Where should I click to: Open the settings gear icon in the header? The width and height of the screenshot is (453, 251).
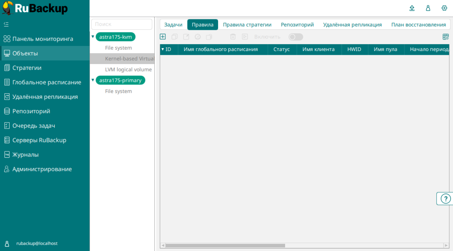pyautogui.click(x=444, y=8)
